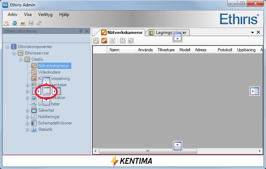The width and height of the screenshot is (266, 169).
Task: Open the Visa menu
Action: click(28, 14)
